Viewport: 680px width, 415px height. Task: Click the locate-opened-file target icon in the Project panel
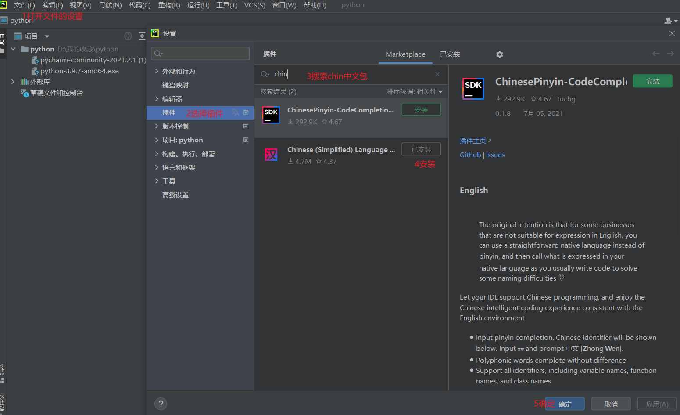[128, 36]
